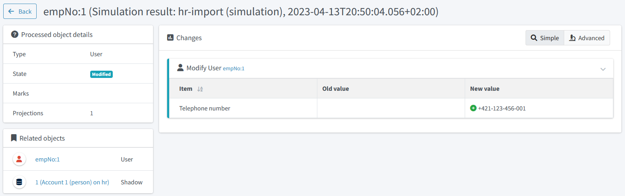Click the green plus icon next to phone number

click(x=473, y=108)
